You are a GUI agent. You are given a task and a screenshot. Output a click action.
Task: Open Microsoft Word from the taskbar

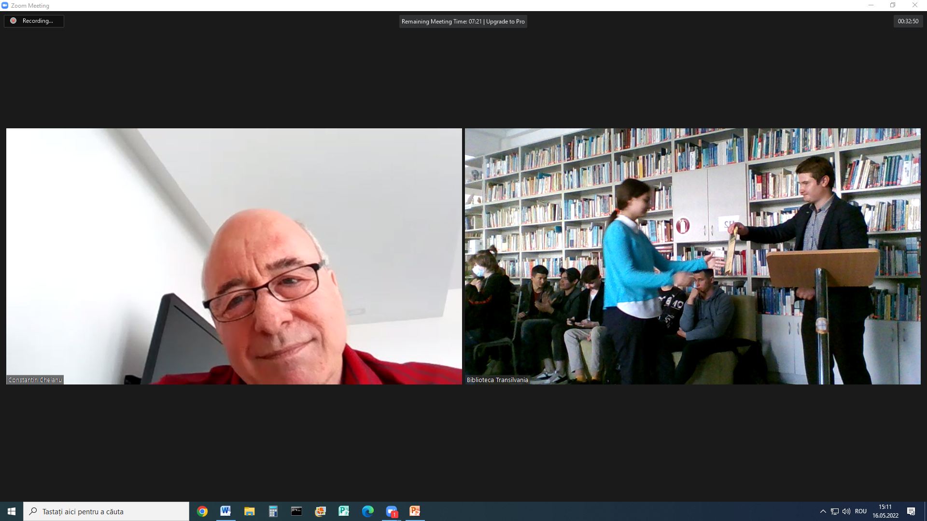pyautogui.click(x=225, y=511)
